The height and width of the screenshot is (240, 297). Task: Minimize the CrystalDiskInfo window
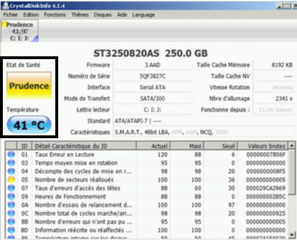pyautogui.click(x=279, y=6)
